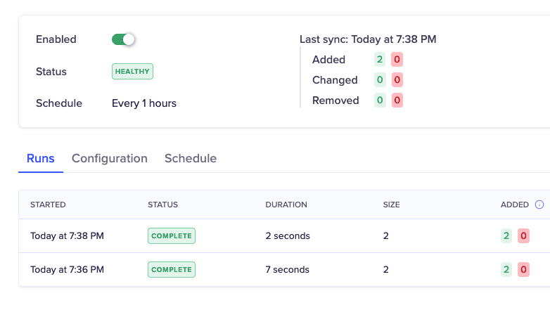The width and height of the screenshot is (550, 317).
Task: Click the STATUS column header
Action: click(162, 205)
